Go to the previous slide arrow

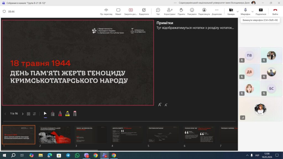(5, 114)
